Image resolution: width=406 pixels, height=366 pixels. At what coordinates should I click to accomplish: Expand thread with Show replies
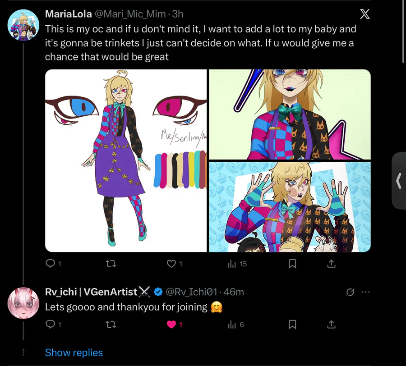[x=74, y=352]
